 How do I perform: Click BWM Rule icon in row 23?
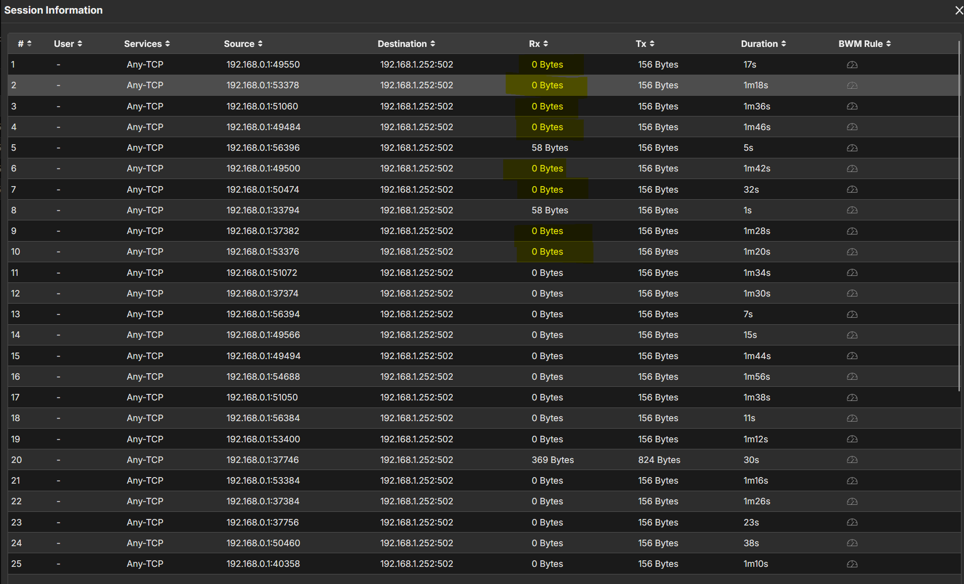point(852,522)
